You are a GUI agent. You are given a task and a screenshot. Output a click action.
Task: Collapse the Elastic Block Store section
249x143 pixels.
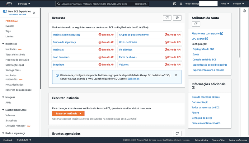point(3,110)
